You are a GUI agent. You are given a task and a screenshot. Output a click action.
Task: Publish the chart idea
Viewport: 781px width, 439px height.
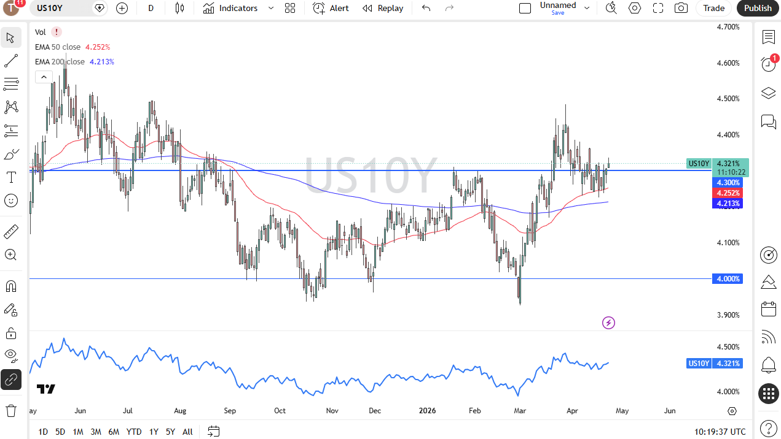(758, 8)
